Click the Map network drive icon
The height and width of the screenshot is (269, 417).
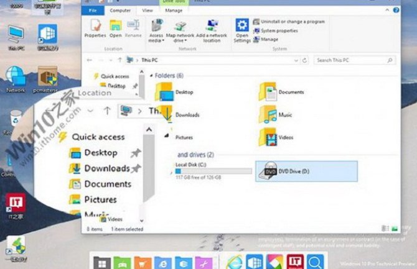pyautogui.click(x=180, y=32)
